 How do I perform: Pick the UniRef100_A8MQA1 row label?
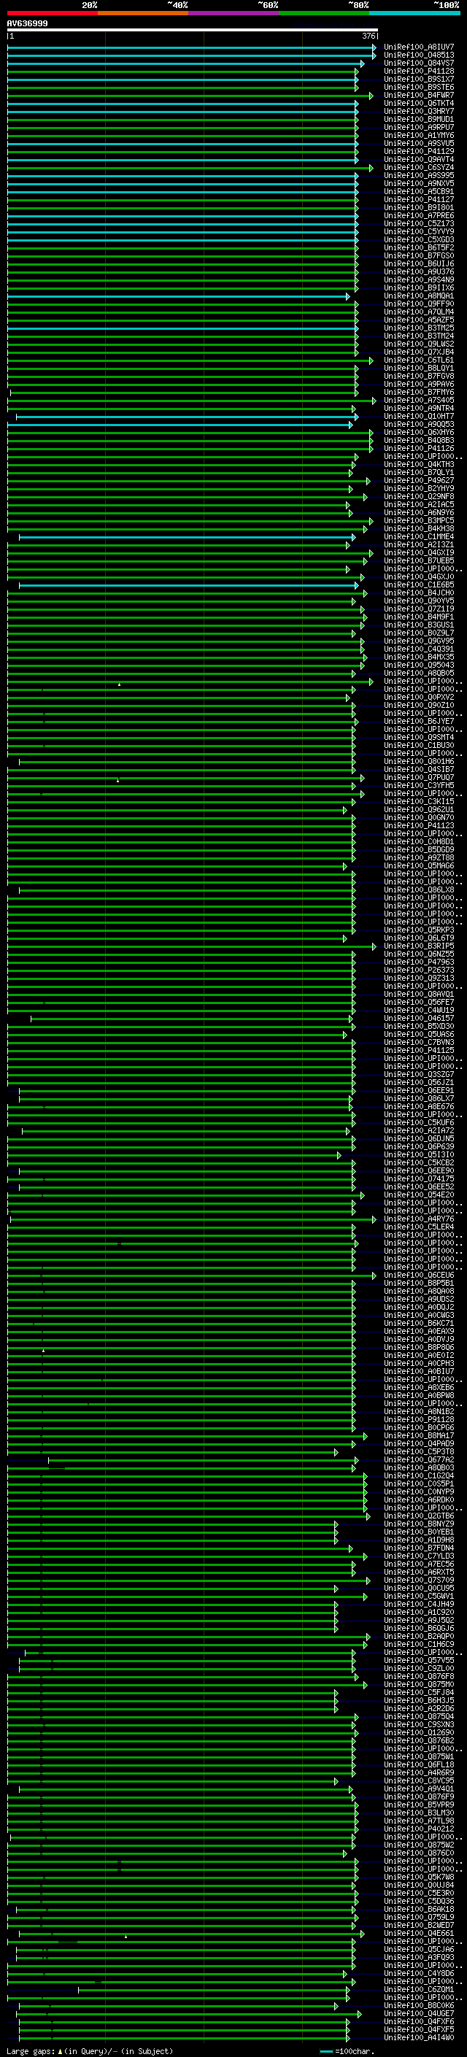click(x=419, y=296)
